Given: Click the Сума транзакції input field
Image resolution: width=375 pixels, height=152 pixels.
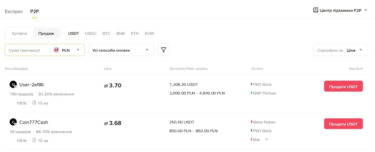Looking at the screenshot, I should (26, 50).
